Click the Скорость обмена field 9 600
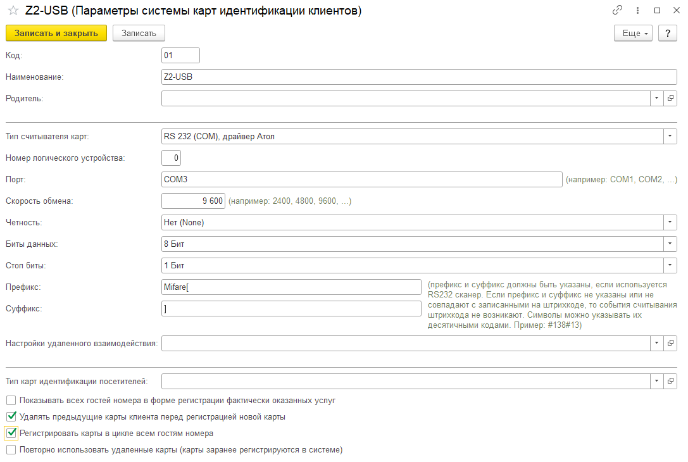 pos(193,201)
